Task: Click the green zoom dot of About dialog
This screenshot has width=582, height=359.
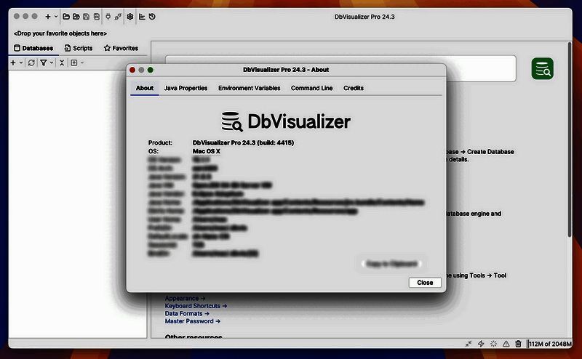Action: click(151, 70)
